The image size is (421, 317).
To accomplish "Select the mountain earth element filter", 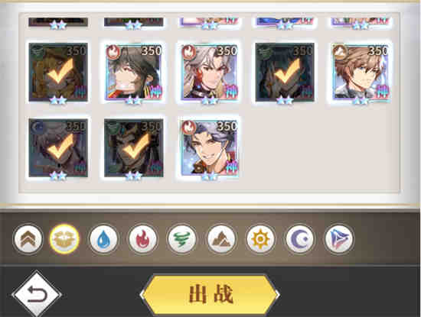I will [221, 239].
